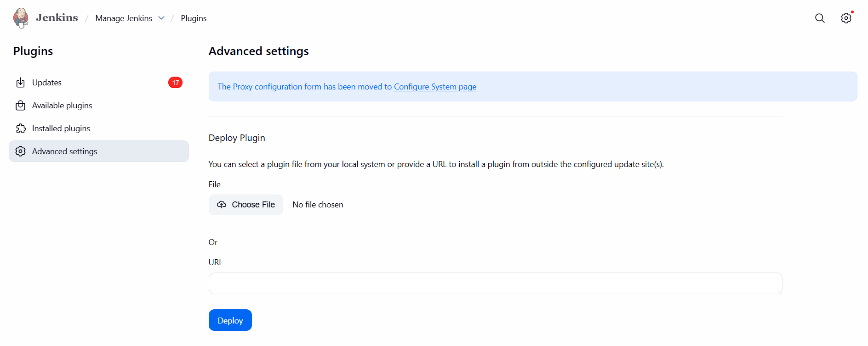868x346 pixels.
Task: Open the Jenkins home text link
Action: tap(57, 18)
